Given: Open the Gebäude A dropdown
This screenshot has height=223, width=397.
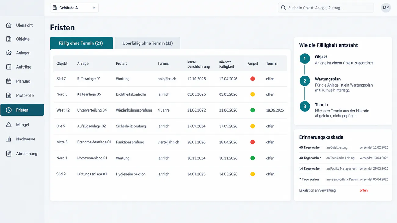Looking at the screenshot, I should [74, 8].
